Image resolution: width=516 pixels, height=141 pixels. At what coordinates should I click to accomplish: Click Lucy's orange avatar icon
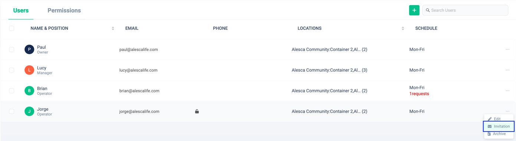[x=29, y=70]
